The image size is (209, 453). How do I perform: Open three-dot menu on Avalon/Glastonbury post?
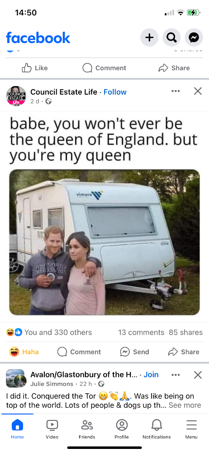tap(176, 375)
